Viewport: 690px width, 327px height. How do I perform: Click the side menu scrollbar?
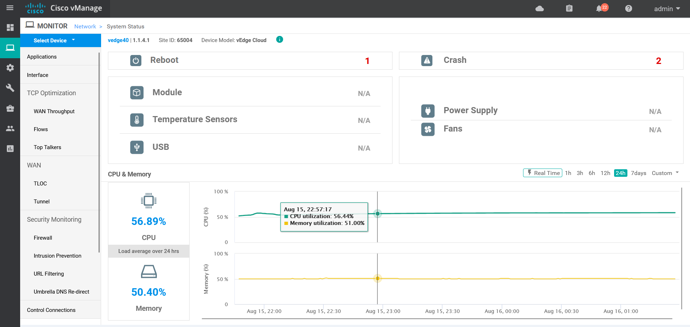click(99, 152)
